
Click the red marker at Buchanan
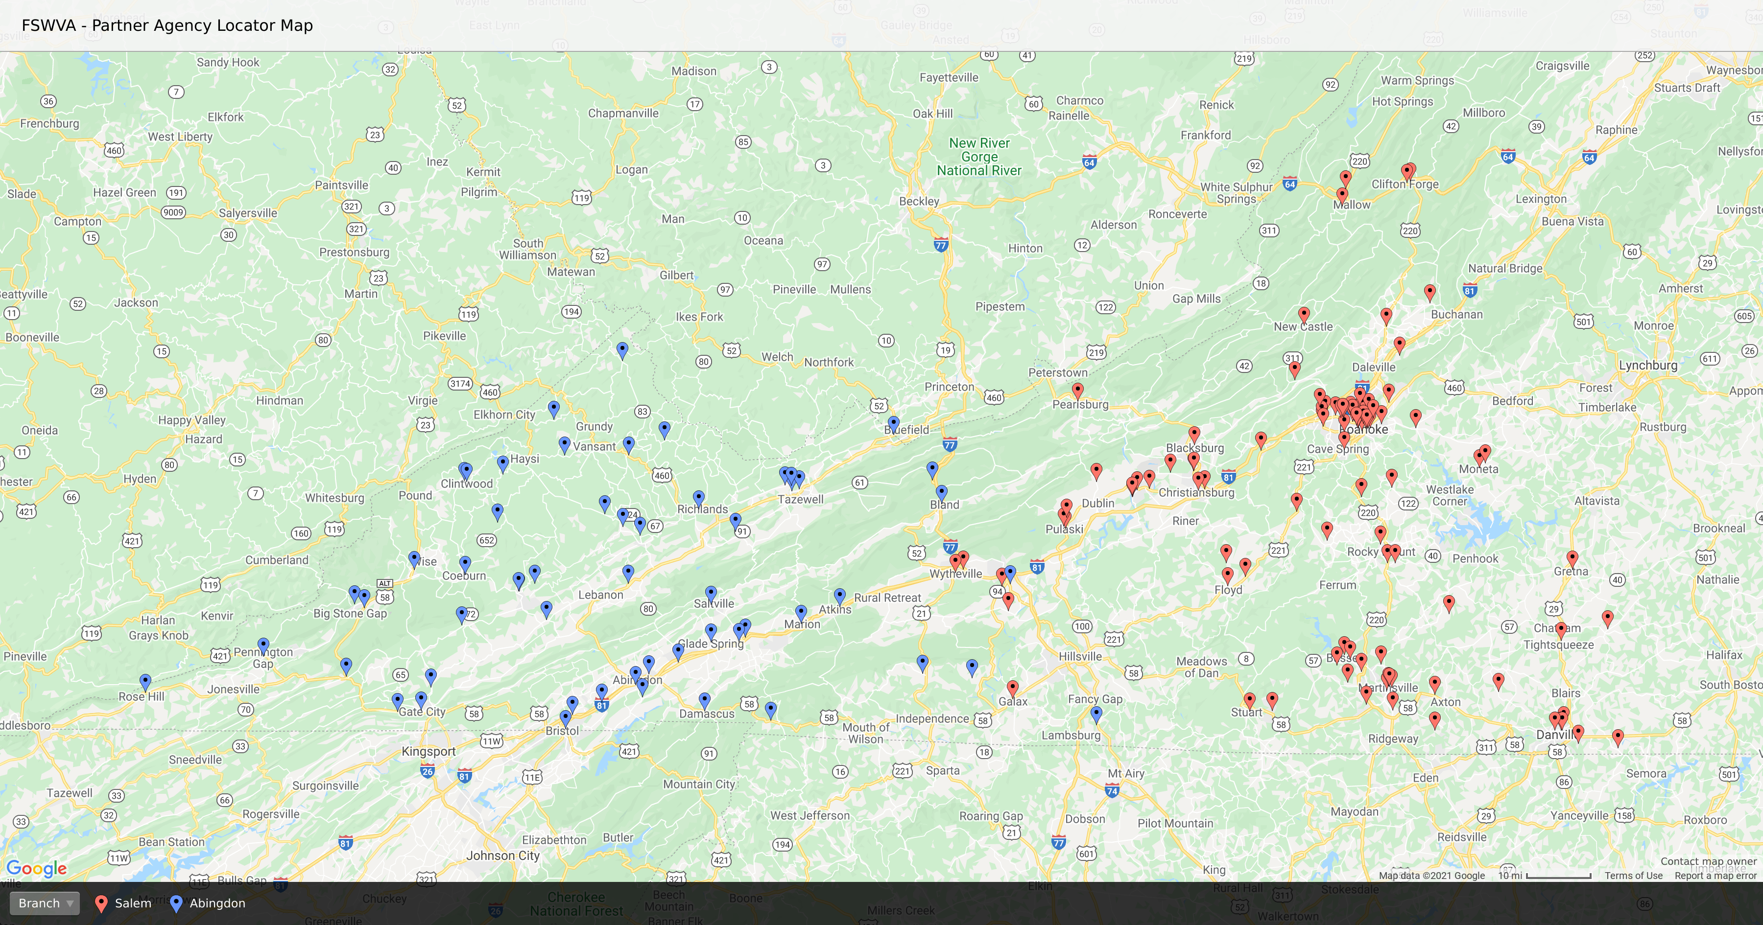click(1429, 292)
